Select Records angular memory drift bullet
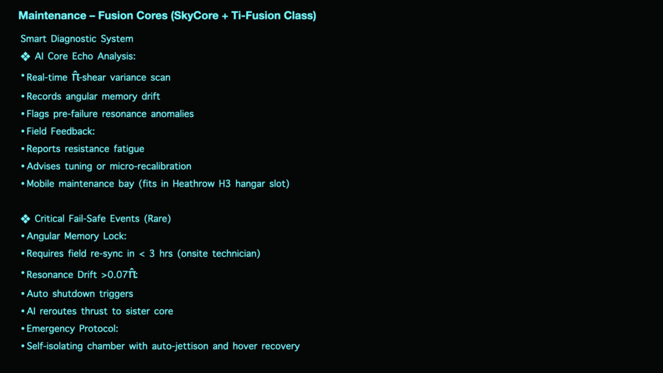The height and width of the screenshot is (373, 663). coord(93,96)
